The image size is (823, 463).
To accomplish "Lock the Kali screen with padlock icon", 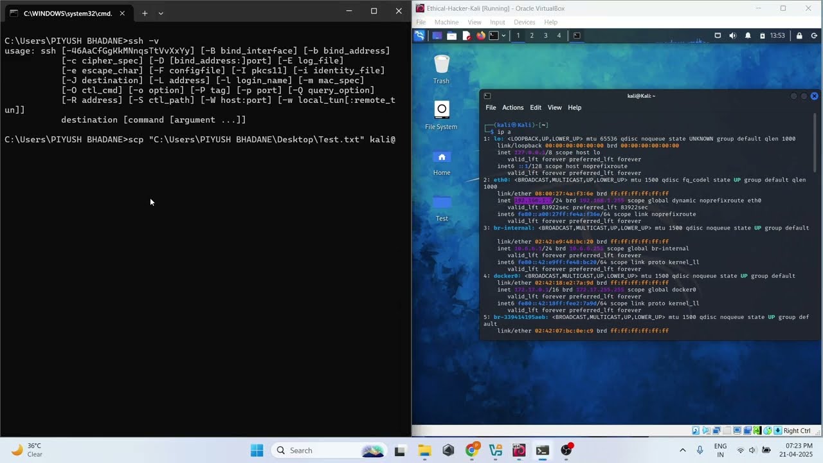I will click(x=799, y=35).
